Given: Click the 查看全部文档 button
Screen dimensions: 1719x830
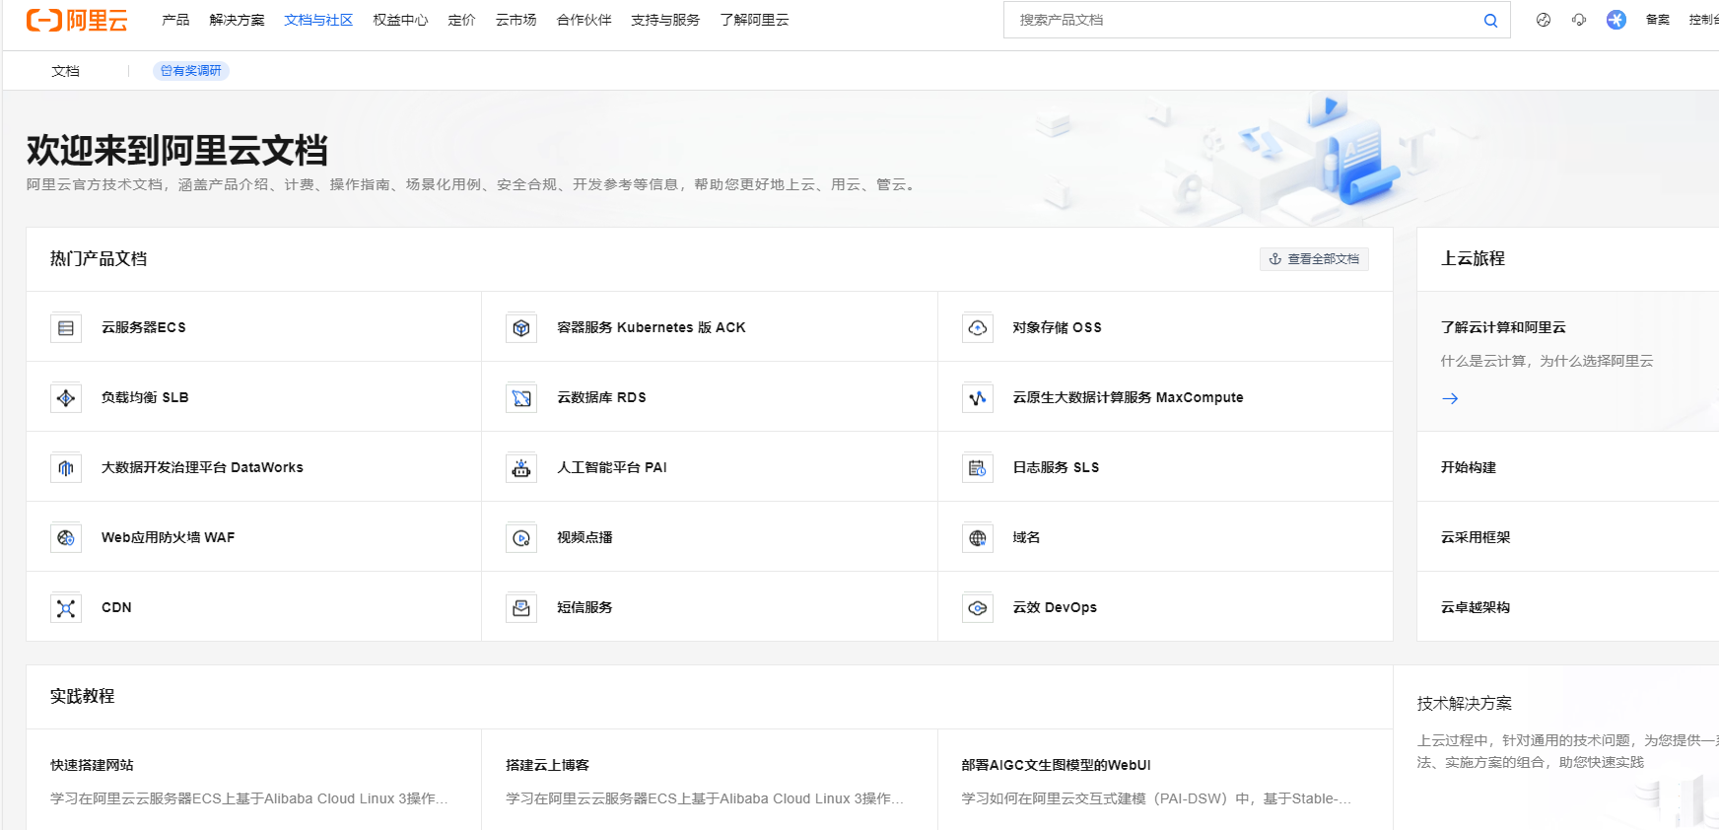Looking at the screenshot, I should 1314,259.
